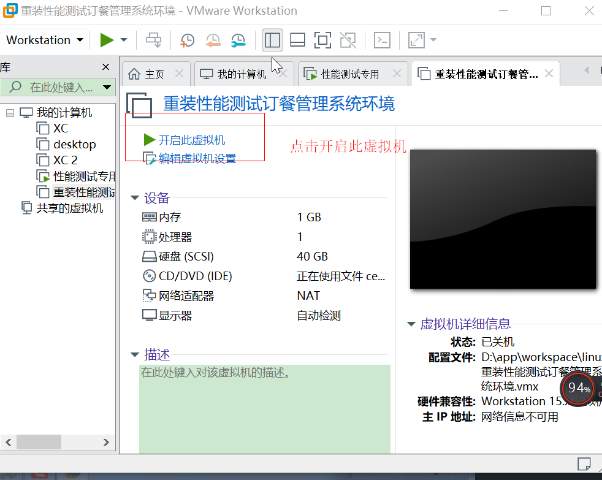Close the 重装性能测试订餐管... tab
This screenshot has width=602, height=480.
coord(549,74)
